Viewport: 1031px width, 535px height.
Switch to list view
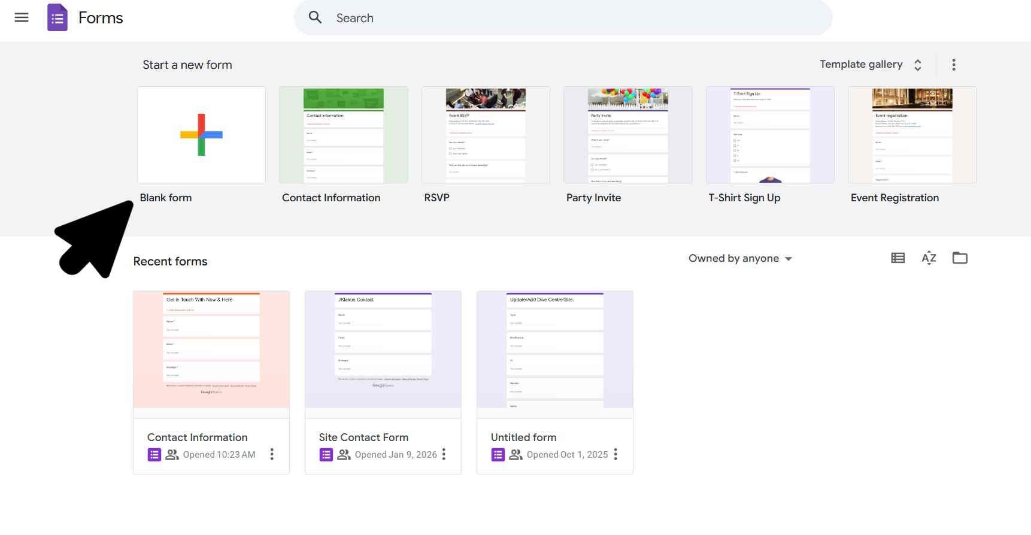[x=897, y=258]
